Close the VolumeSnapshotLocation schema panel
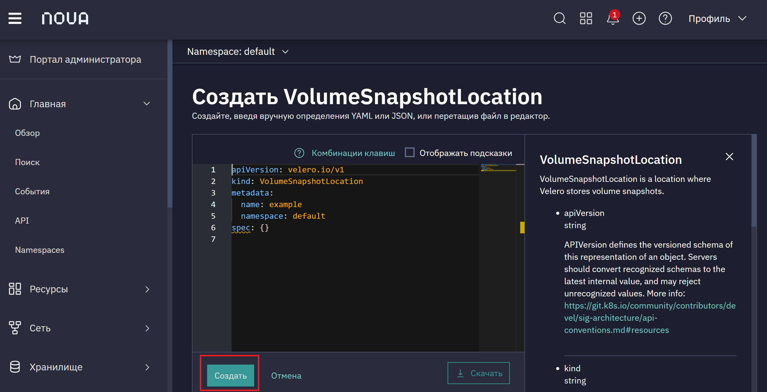767x392 pixels. (x=729, y=157)
